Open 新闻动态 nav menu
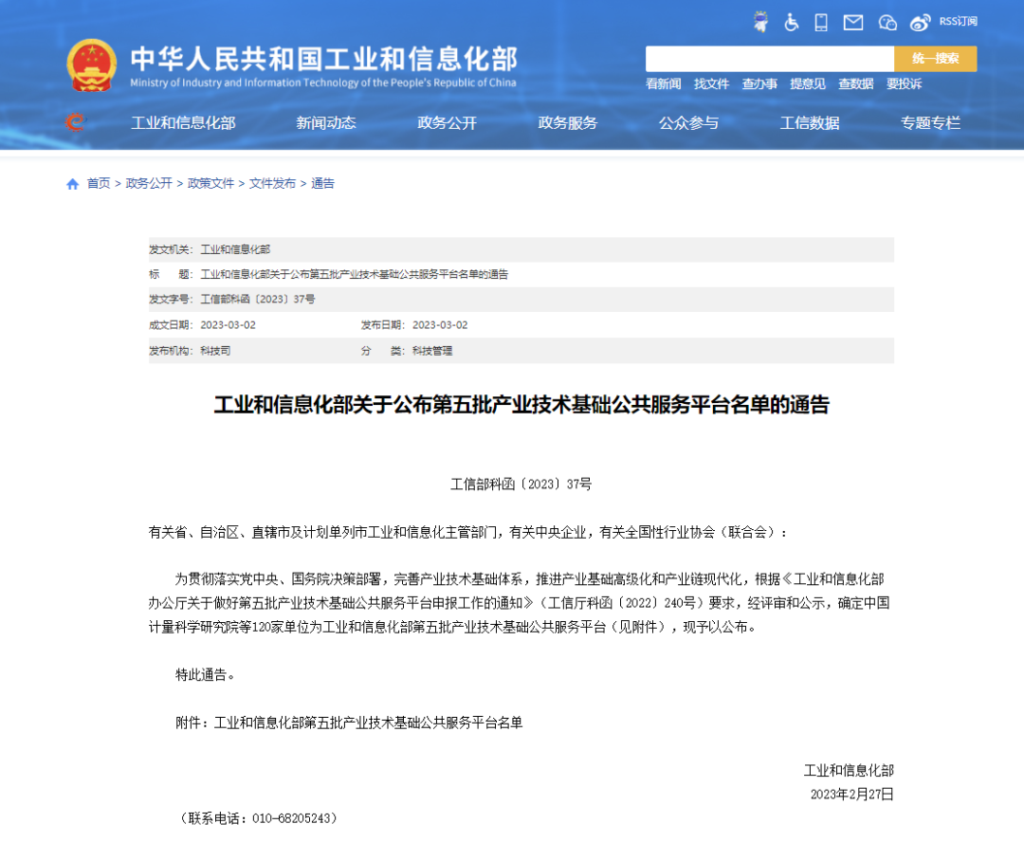This screenshot has height=842, width=1024. coord(326,123)
